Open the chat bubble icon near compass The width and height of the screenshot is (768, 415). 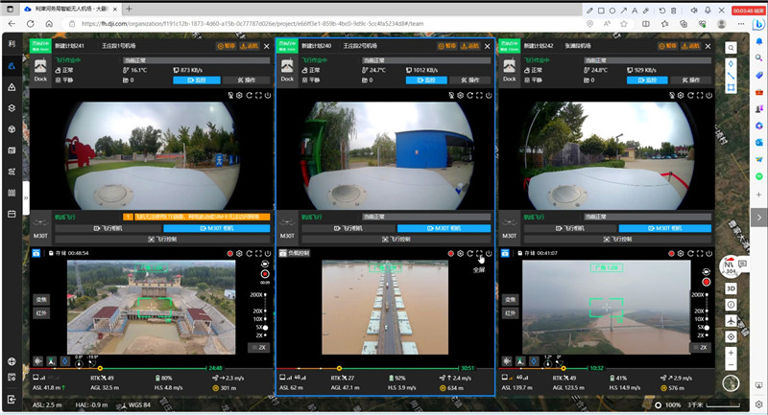(x=742, y=264)
